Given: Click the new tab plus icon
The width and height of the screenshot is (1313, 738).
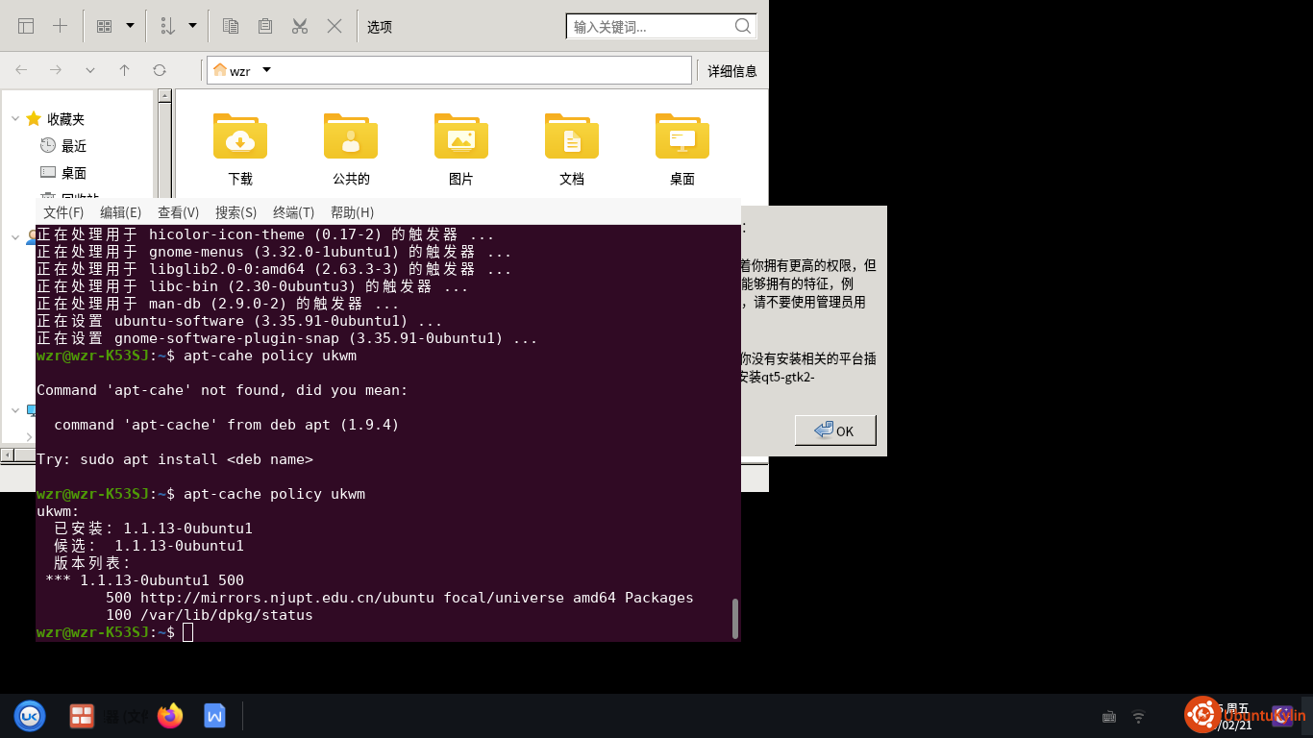Looking at the screenshot, I should click(60, 26).
